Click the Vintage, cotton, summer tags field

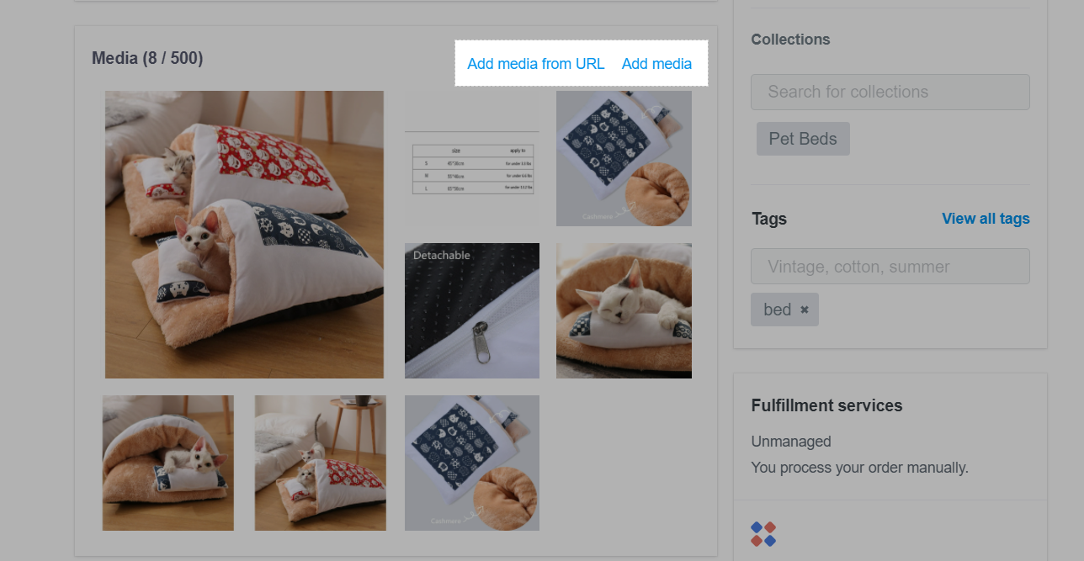(x=890, y=266)
